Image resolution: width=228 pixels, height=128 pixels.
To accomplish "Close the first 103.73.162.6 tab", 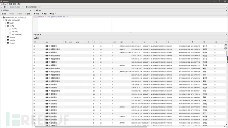I will pyautogui.click(x=22, y=7).
